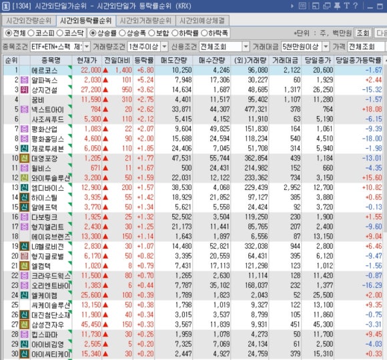Screen dimensions: 387x360
Task: Sort by the 매수잔량 column header
Action: pyautogui.click(x=212, y=61)
